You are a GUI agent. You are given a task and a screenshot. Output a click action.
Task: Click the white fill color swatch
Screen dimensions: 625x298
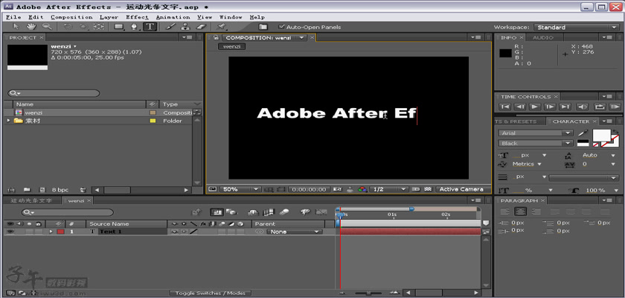click(x=600, y=135)
